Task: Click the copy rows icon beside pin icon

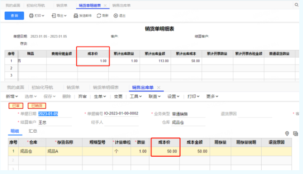Action: (x=295, y=133)
